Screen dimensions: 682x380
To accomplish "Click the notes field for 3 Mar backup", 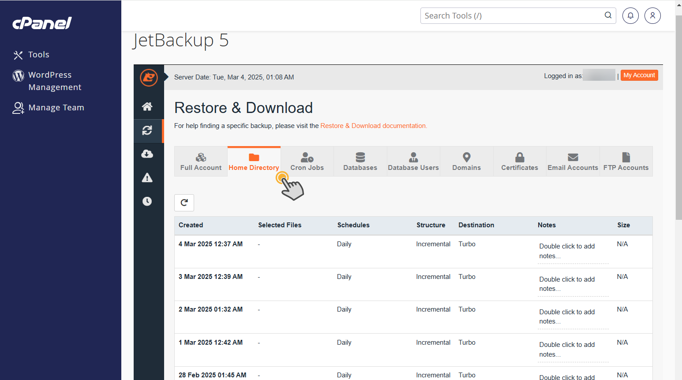I will pyautogui.click(x=573, y=284).
